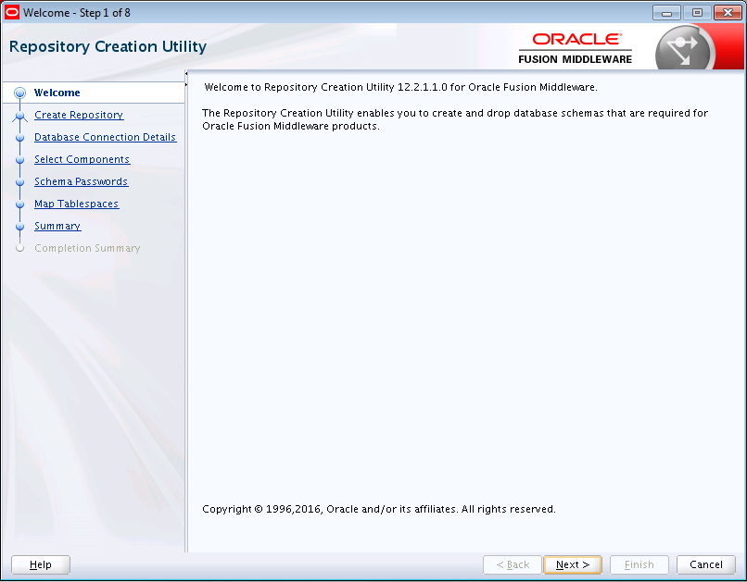Click the Select Components step bullet
The width and height of the screenshot is (747, 582).
pyautogui.click(x=19, y=160)
